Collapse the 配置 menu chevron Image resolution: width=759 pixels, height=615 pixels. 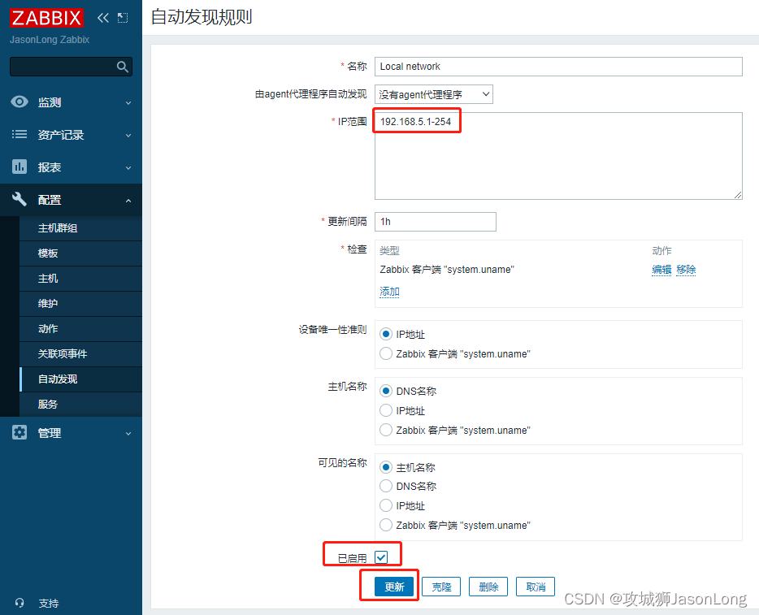(x=128, y=200)
